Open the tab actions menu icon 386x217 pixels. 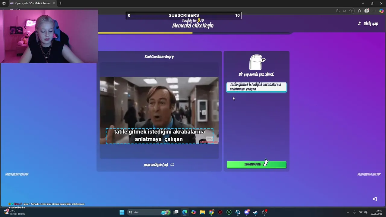click(4, 3)
